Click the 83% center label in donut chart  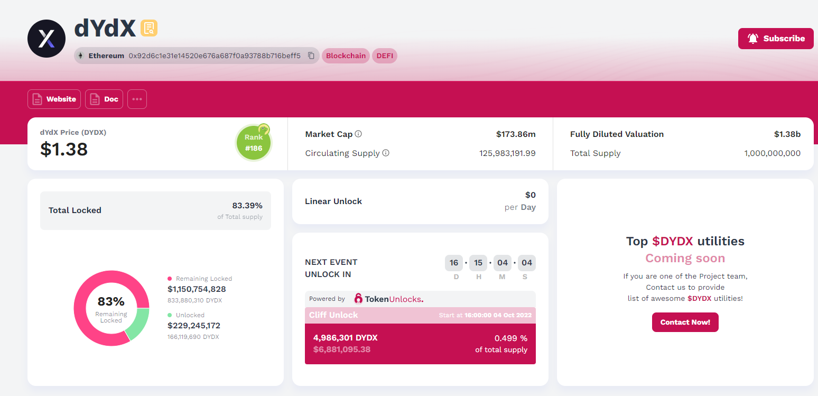click(x=111, y=302)
